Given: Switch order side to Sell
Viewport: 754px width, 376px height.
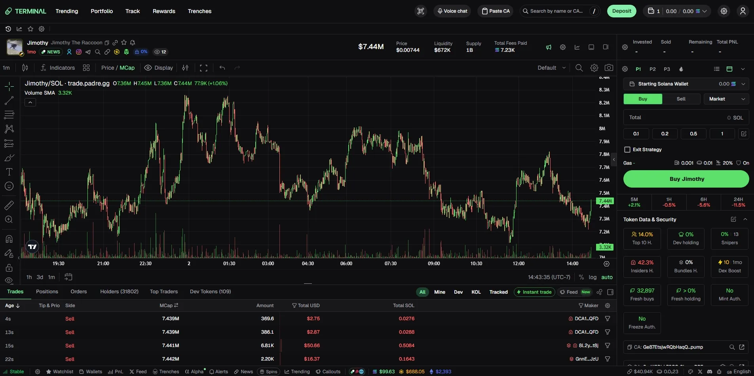Looking at the screenshot, I should [x=681, y=99].
